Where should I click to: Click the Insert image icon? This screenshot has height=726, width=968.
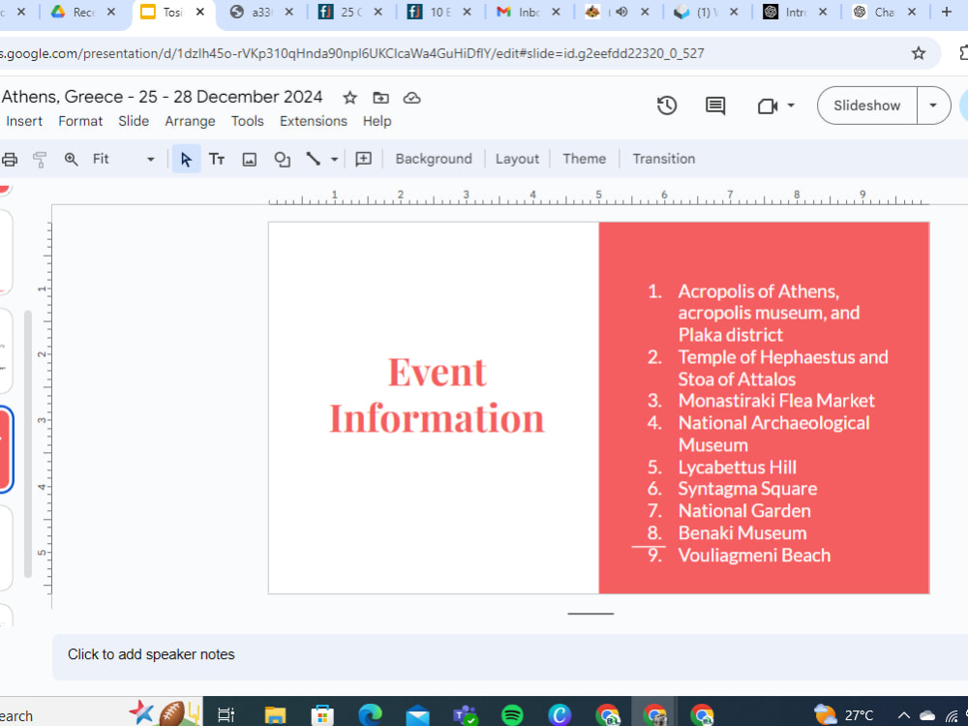coord(250,160)
